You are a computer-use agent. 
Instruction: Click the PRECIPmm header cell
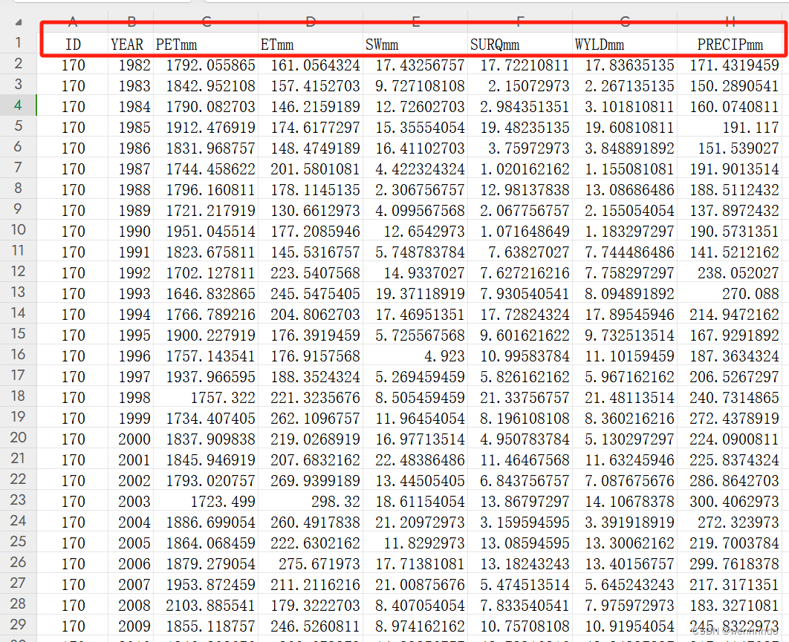731,44
